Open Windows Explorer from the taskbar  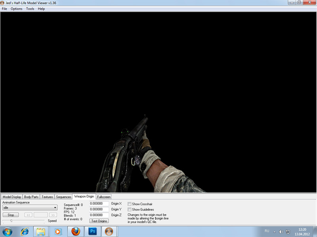(x=40, y=231)
